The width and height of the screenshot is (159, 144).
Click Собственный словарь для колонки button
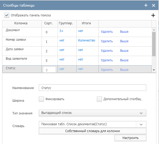click(92, 131)
